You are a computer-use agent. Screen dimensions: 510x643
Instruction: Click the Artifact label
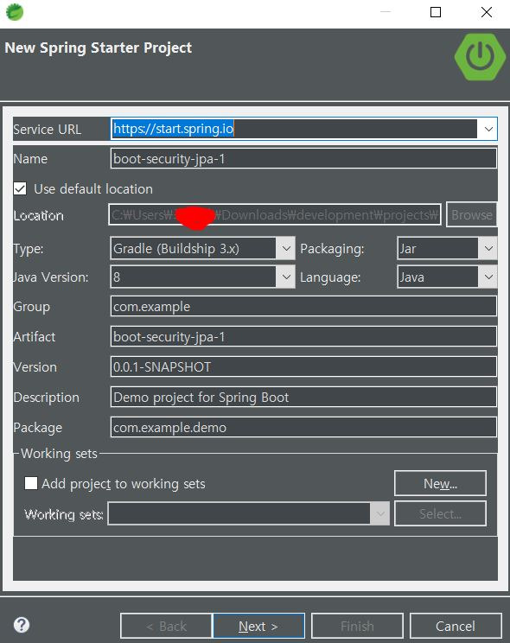(x=35, y=337)
